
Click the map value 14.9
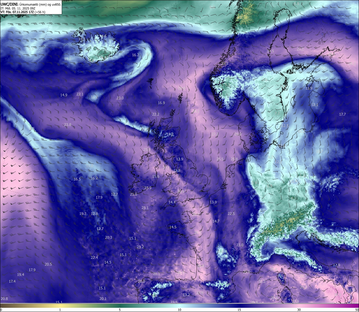click(x=64, y=95)
